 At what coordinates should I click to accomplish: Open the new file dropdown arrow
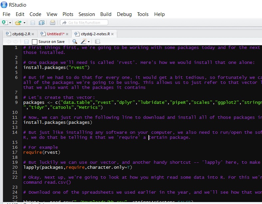(x=10, y=23)
